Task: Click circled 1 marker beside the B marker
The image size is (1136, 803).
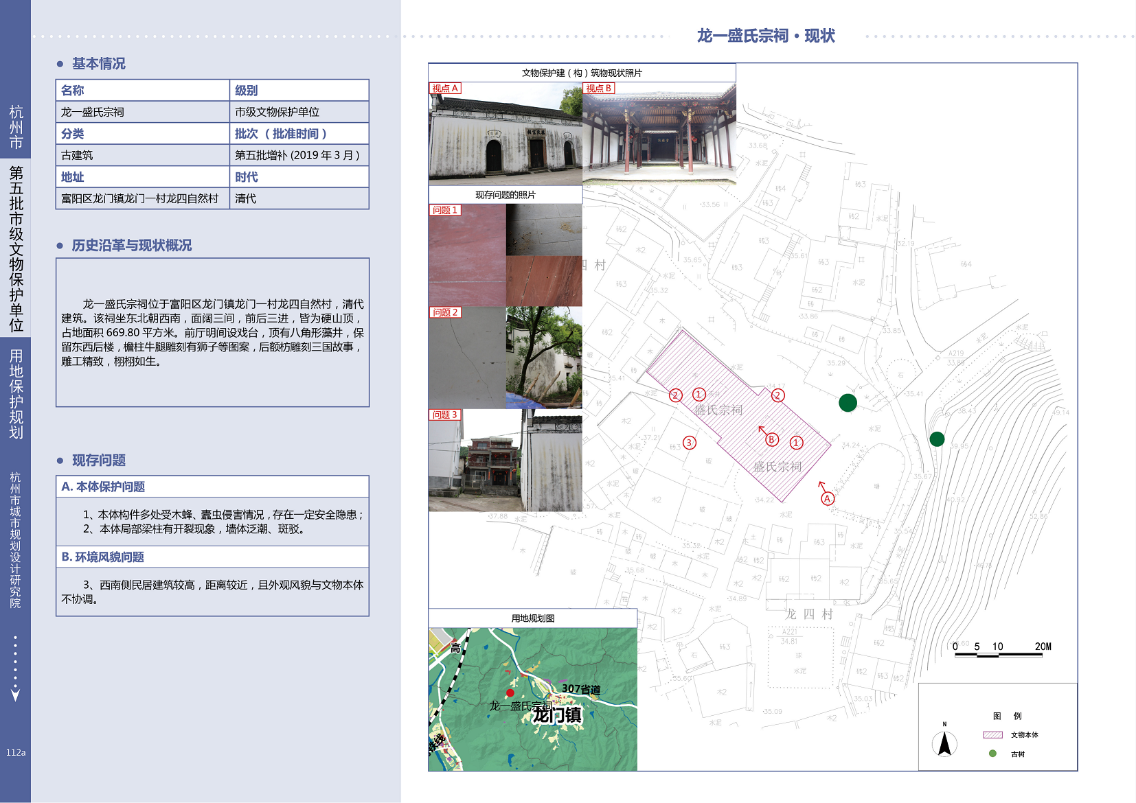Action: point(796,443)
